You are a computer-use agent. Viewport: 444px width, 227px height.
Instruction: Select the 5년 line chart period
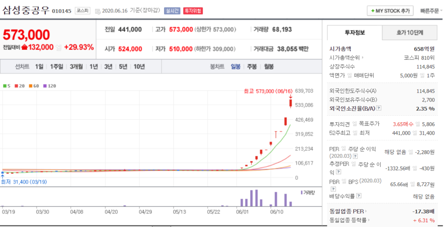(123, 67)
